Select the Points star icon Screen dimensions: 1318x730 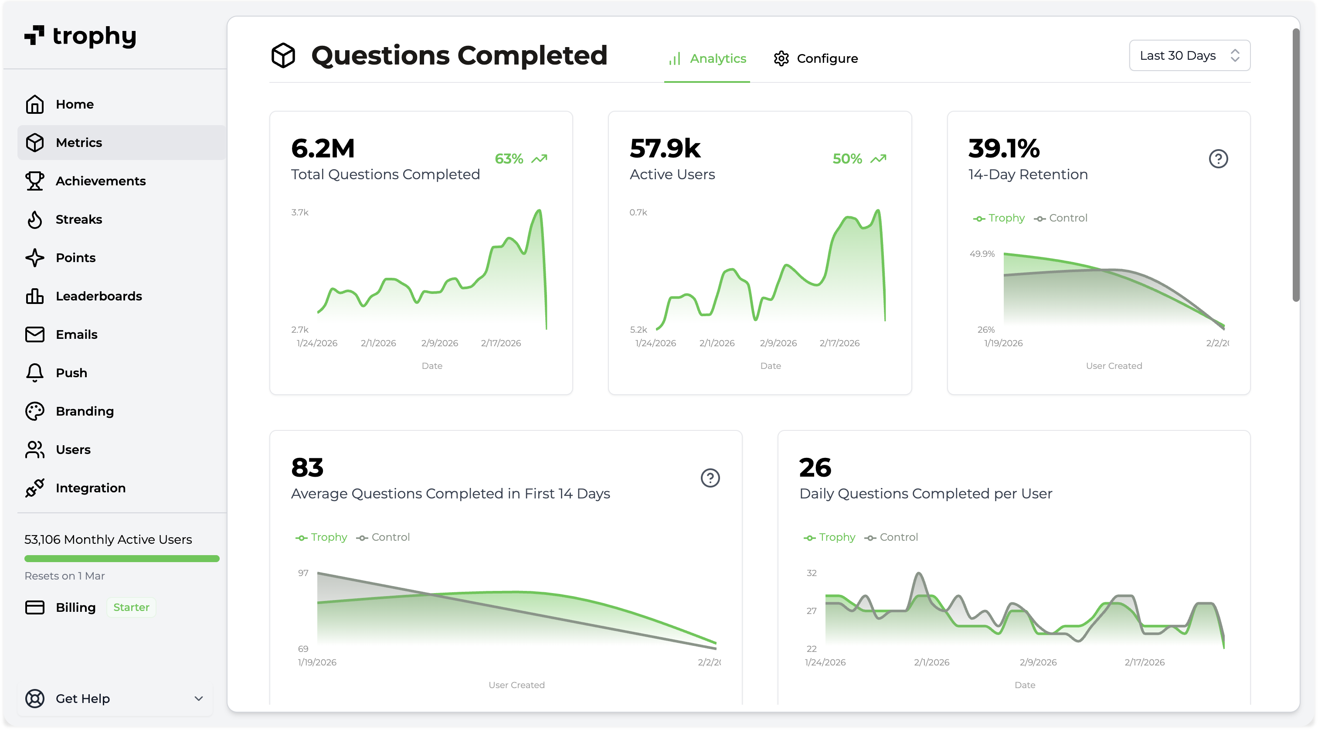point(35,257)
